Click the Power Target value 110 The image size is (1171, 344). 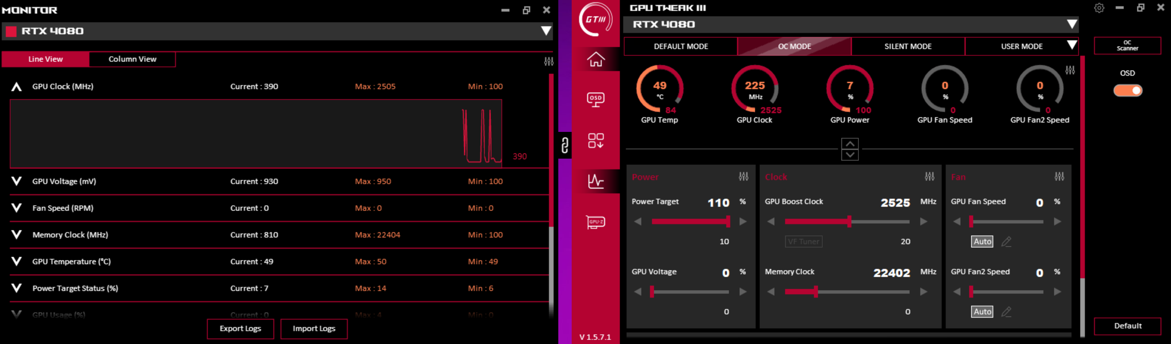coord(718,203)
